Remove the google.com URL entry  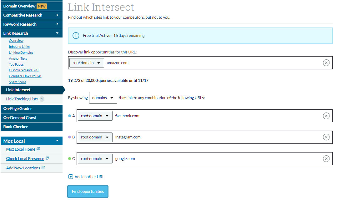pos(326,159)
